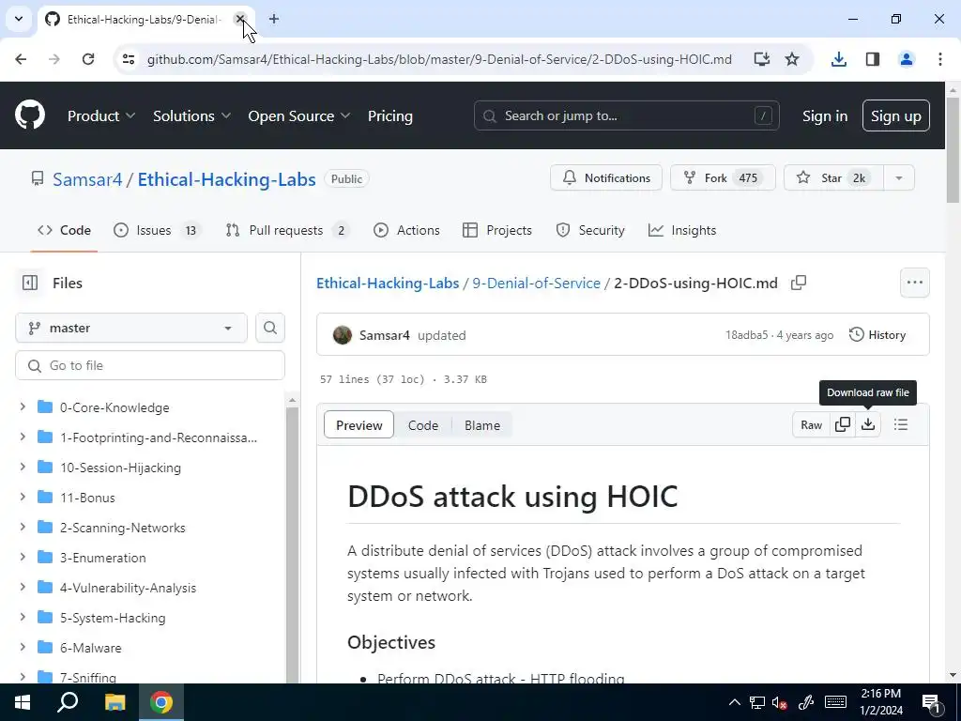Switch to Blame view
Image resolution: width=961 pixels, height=721 pixels.
[x=482, y=425]
